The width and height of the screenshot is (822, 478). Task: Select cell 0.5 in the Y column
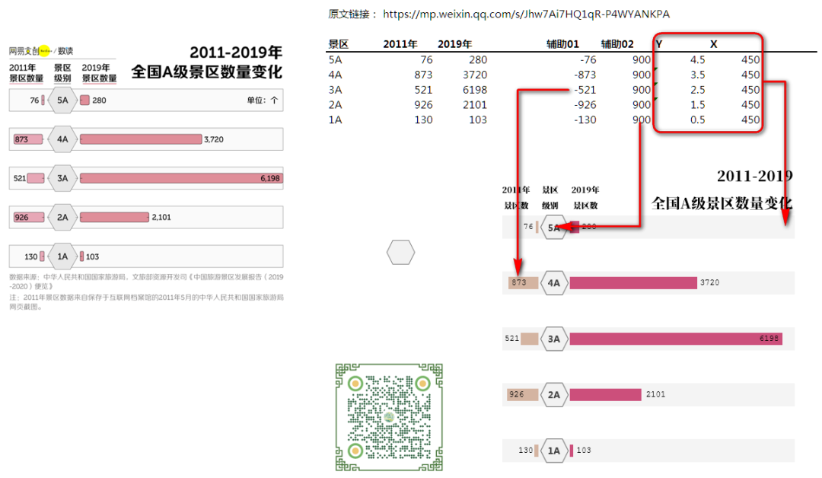click(x=697, y=120)
